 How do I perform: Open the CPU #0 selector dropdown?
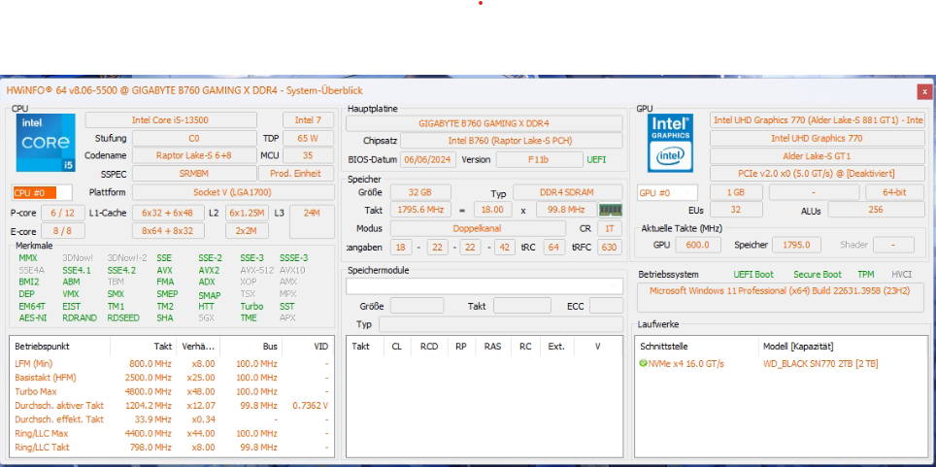(x=42, y=193)
